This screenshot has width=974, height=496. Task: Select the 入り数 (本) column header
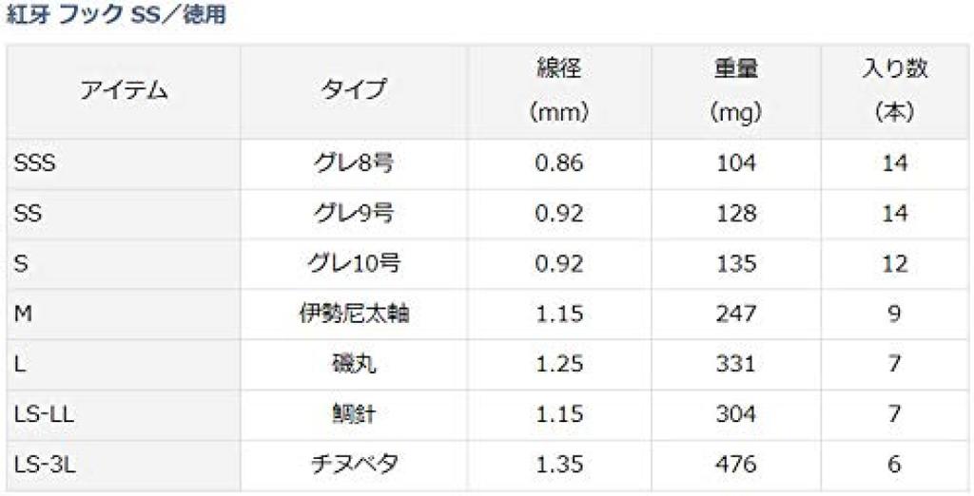click(894, 91)
